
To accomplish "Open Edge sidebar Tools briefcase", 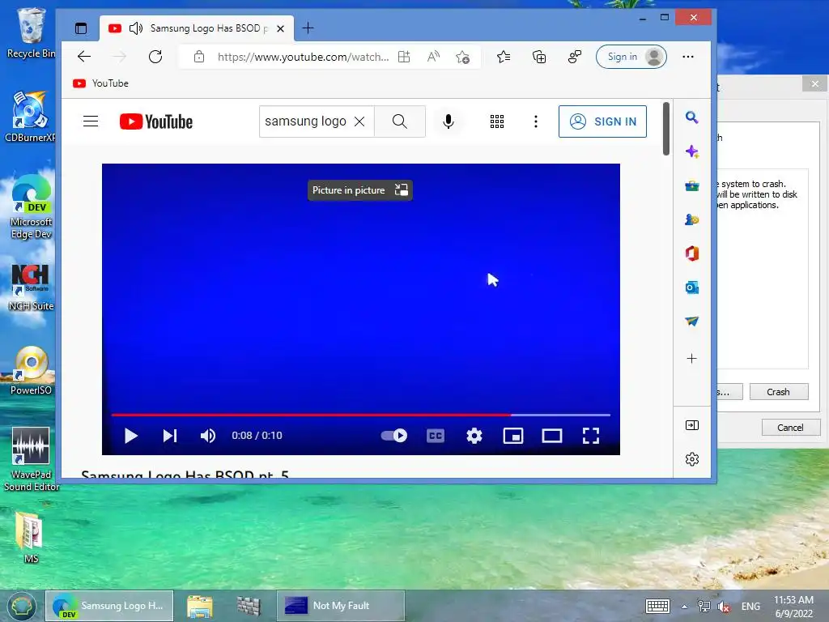I will (691, 185).
